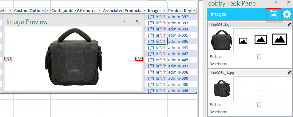Show the previous image in preview
Image resolution: width=293 pixels, height=117 pixels.
[8, 58]
